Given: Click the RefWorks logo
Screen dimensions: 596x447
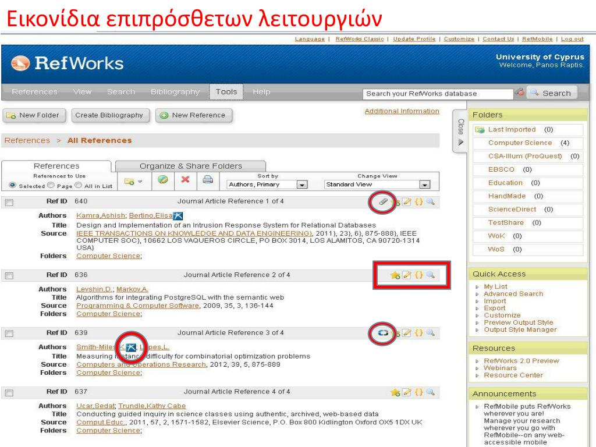Looking at the screenshot, I should coord(68,63).
